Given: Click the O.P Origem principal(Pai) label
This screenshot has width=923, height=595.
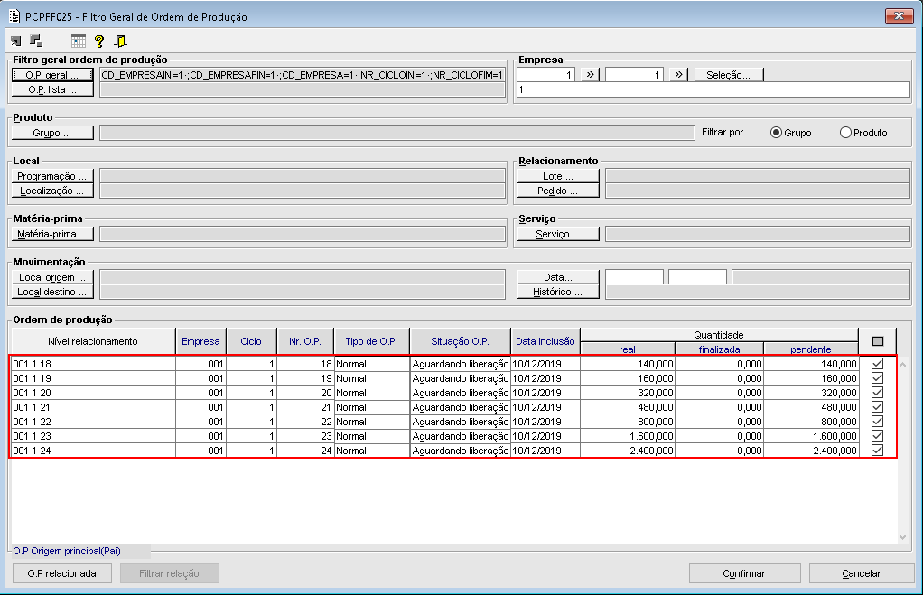Looking at the screenshot, I should (x=67, y=551).
